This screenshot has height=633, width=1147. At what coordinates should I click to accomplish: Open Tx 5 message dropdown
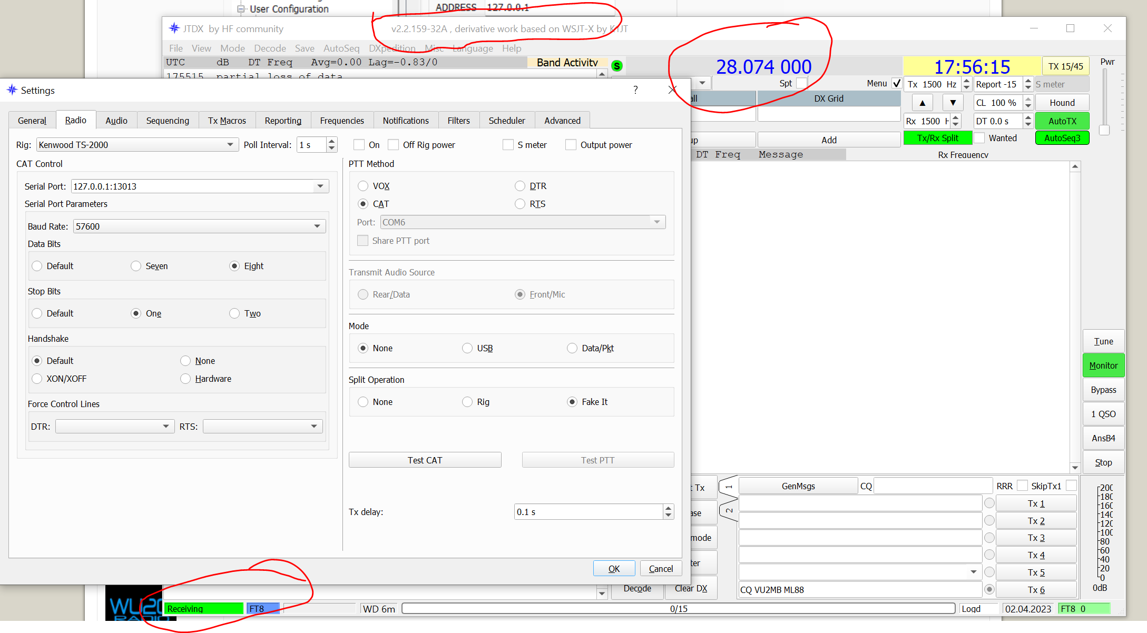(x=973, y=572)
